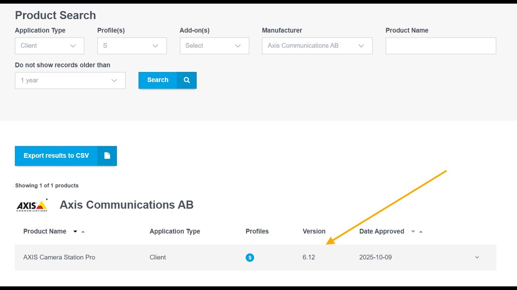
Task: Click the Search button
Action: (x=167, y=80)
